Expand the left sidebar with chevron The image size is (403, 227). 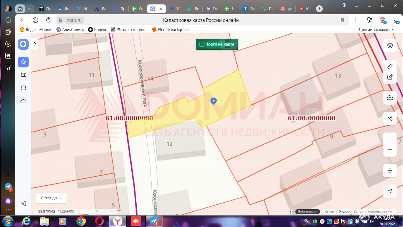coord(35,44)
